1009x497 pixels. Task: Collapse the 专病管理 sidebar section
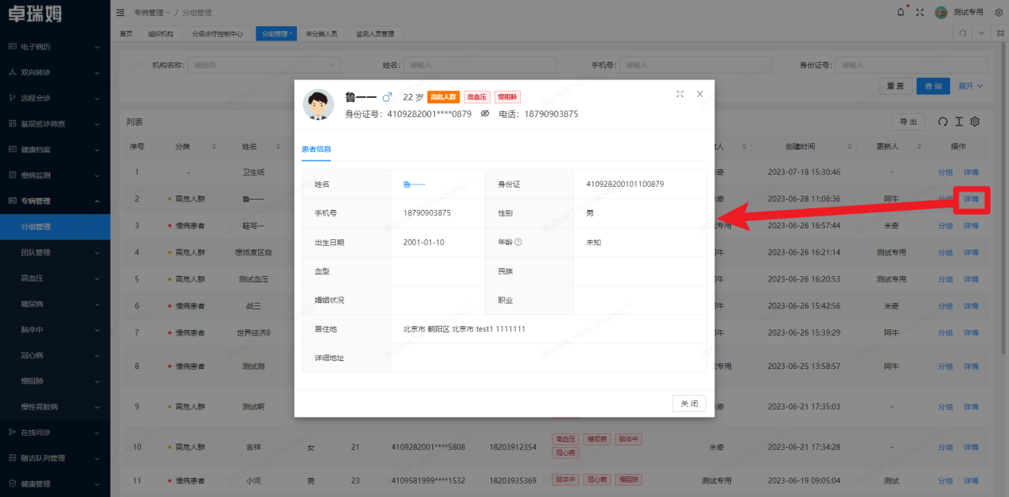point(48,200)
